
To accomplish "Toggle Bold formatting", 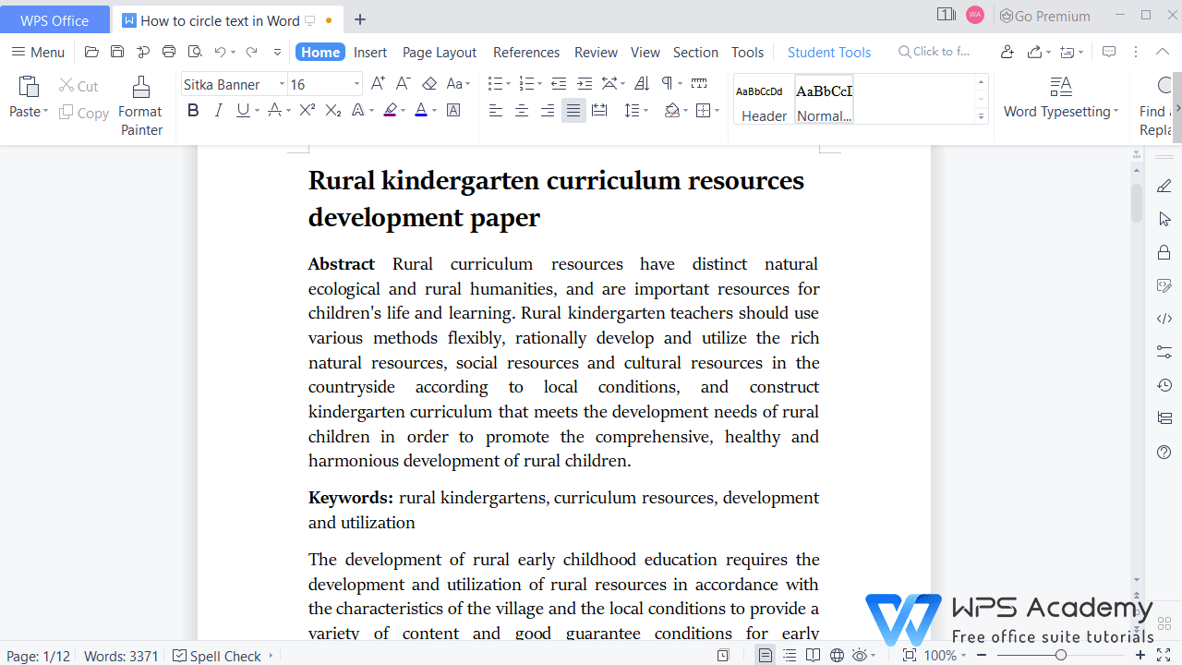I will [193, 111].
